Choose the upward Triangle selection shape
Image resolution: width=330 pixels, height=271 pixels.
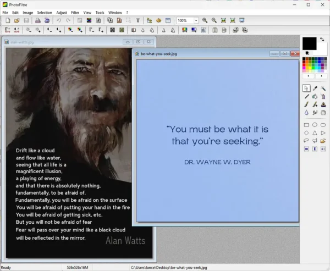(315, 133)
